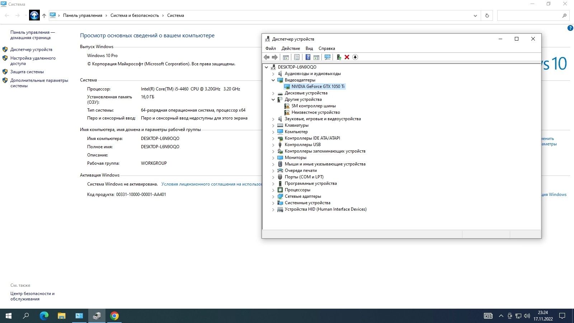574x323 pixels.
Task: Click the refresh button in address bar
Action: [487, 15]
